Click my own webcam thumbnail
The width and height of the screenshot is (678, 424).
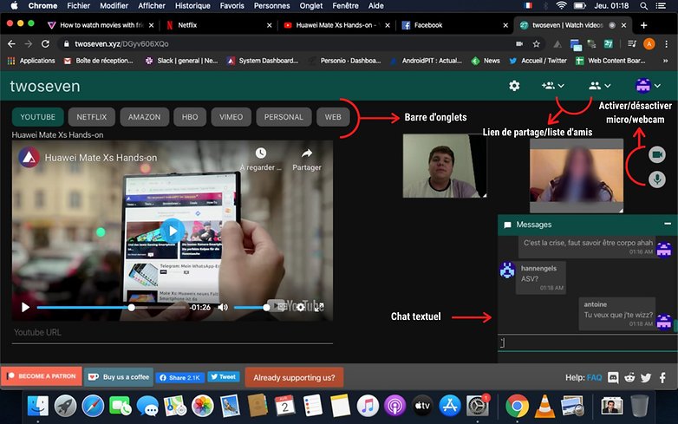pyautogui.click(x=444, y=166)
